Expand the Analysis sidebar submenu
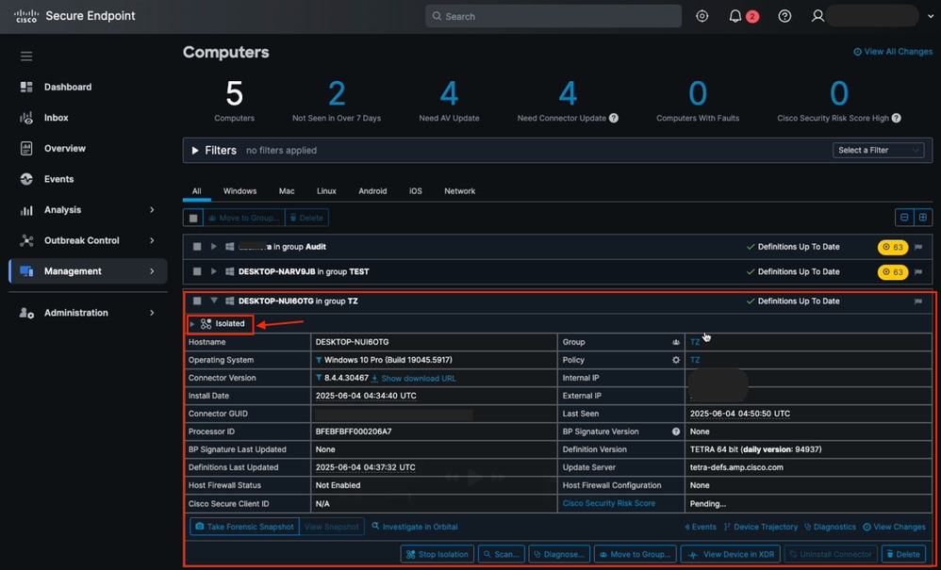 pos(152,210)
